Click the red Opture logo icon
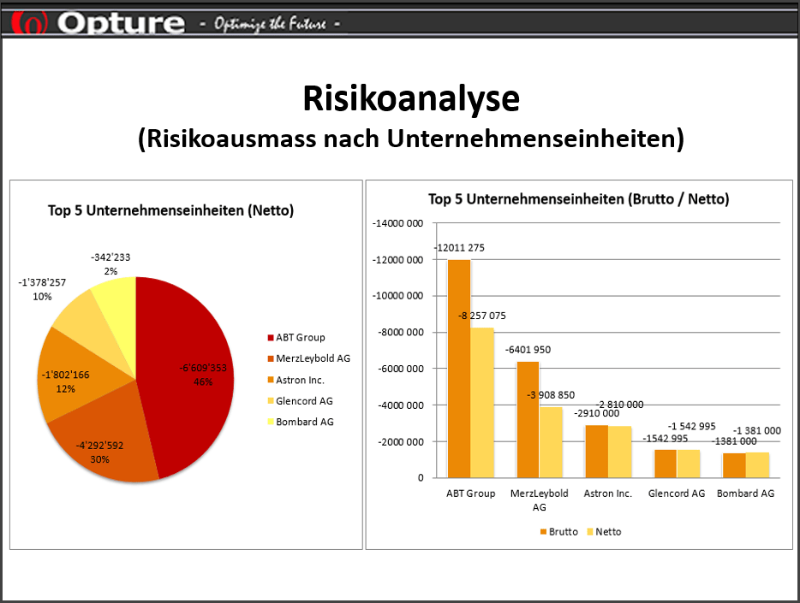 tap(28, 21)
